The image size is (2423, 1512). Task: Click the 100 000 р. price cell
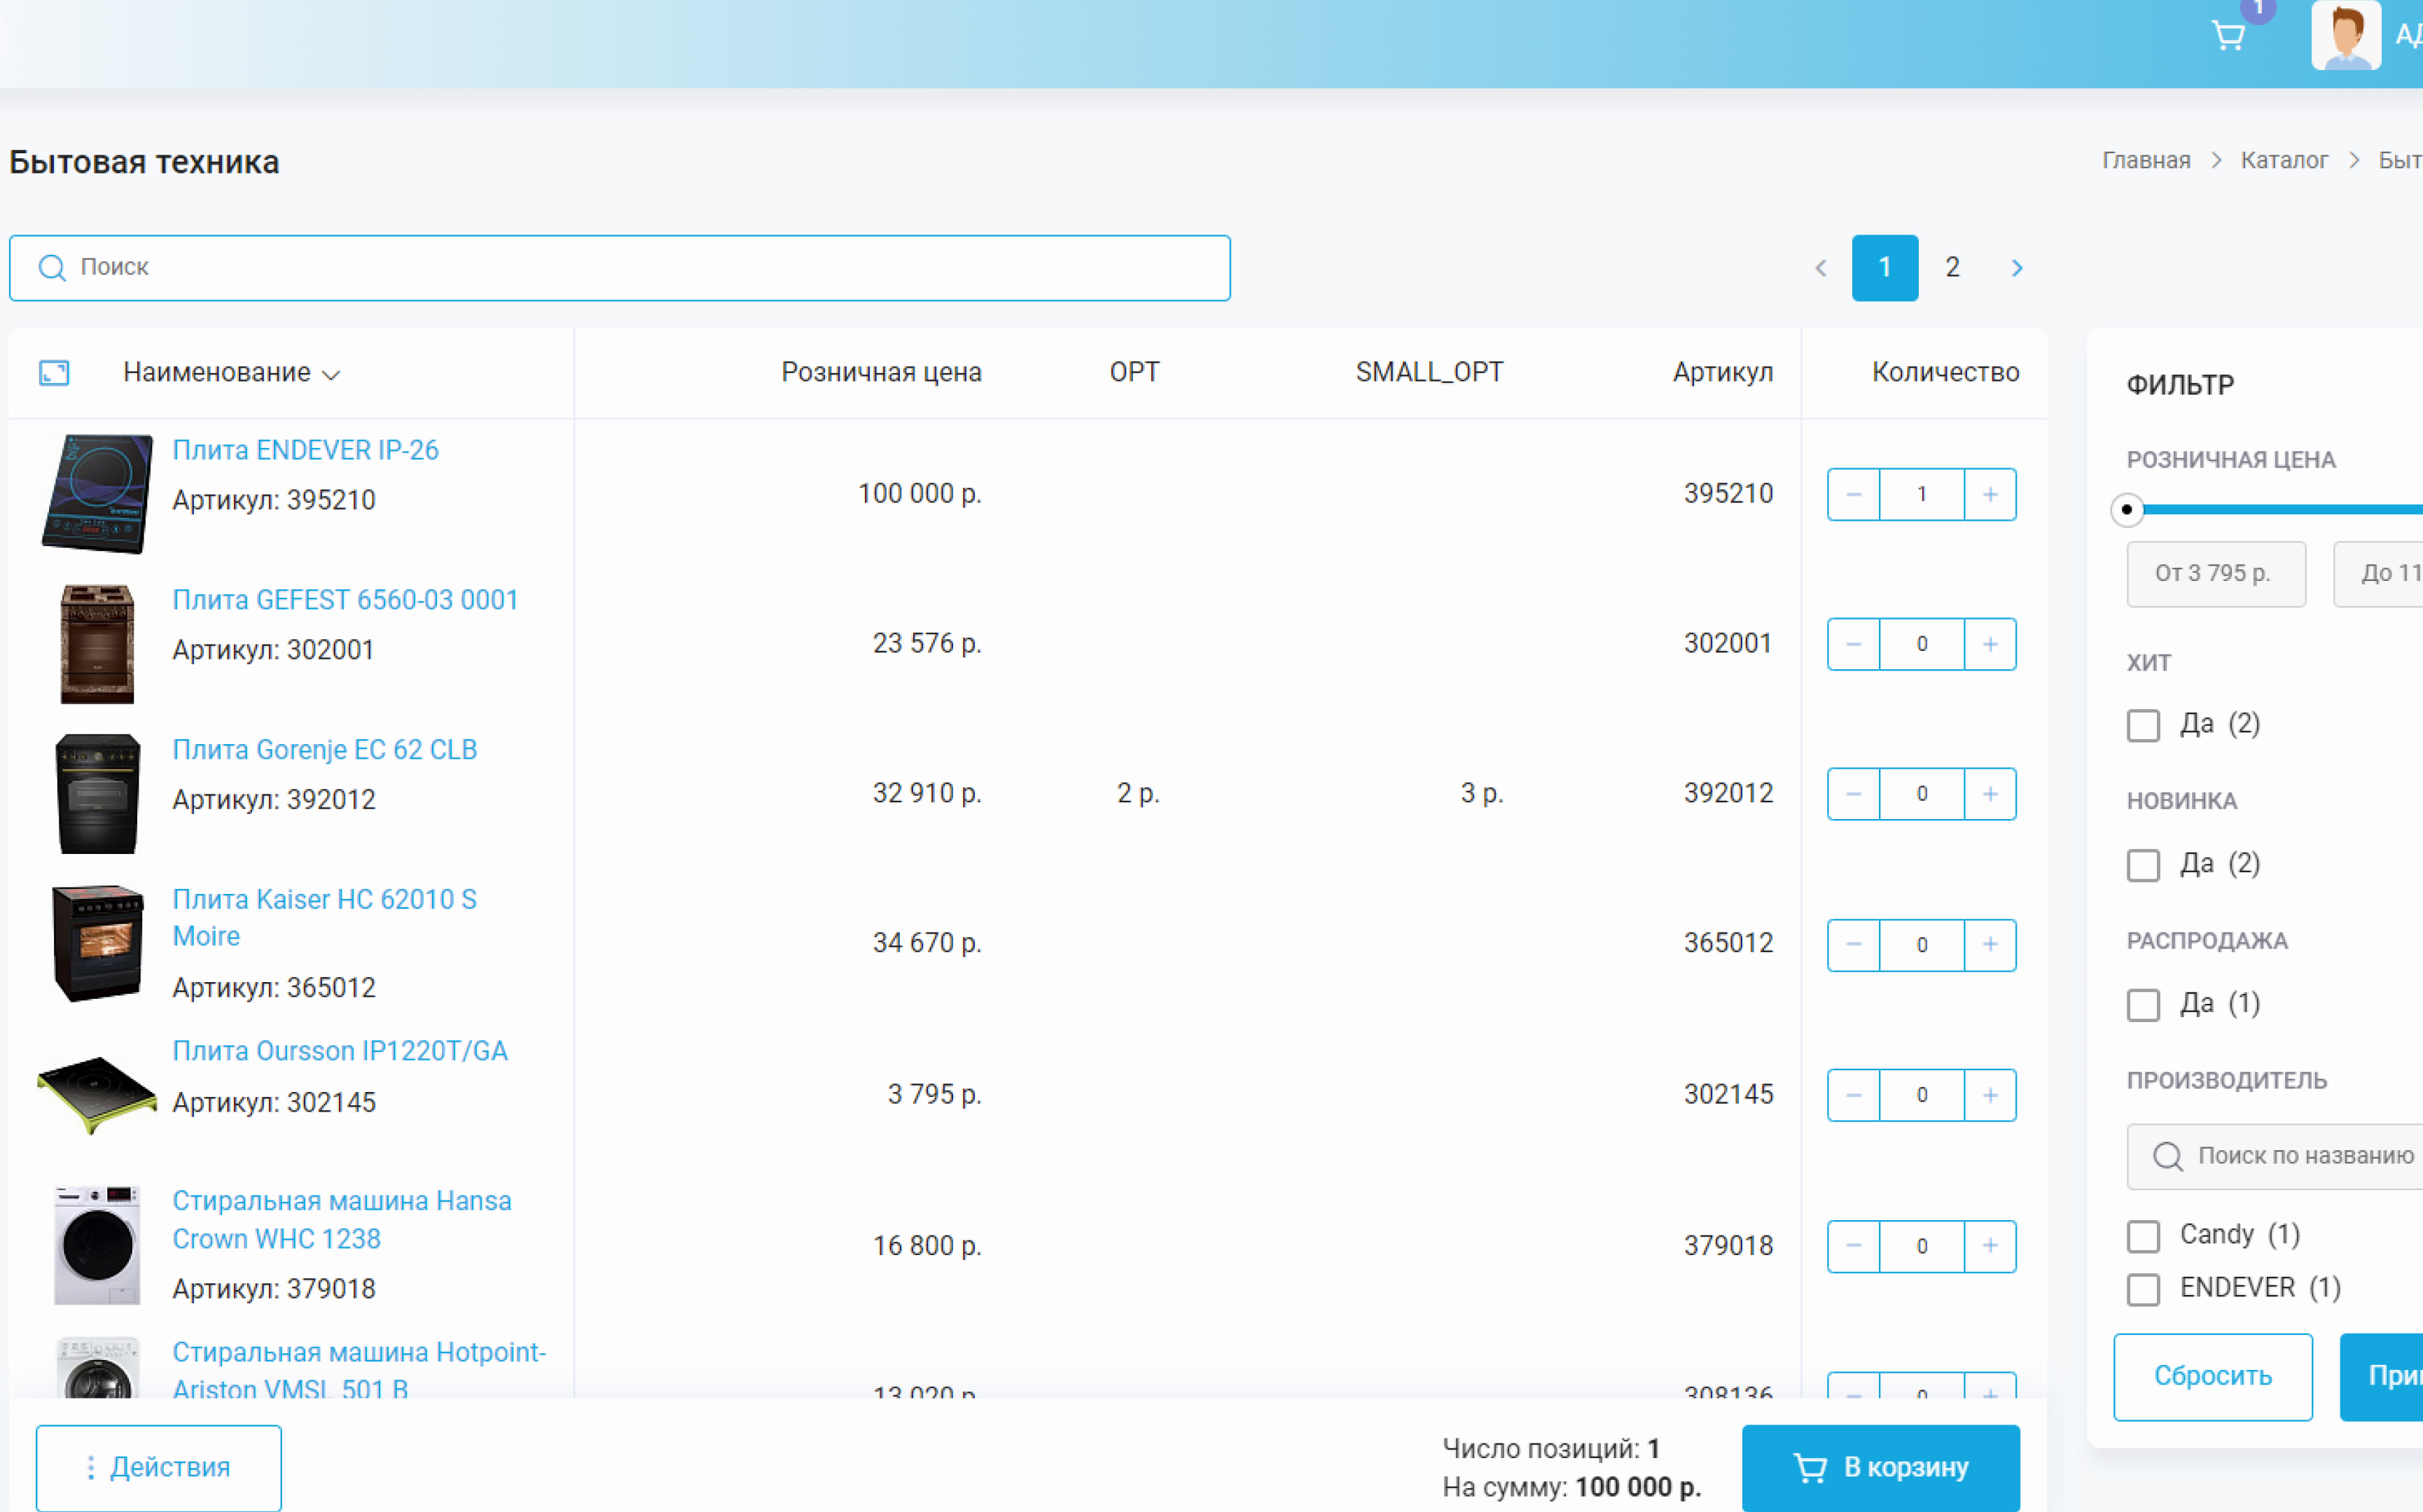(x=919, y=494)
